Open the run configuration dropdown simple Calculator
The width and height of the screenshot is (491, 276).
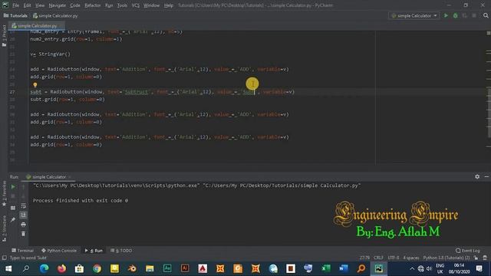(414, 15)
